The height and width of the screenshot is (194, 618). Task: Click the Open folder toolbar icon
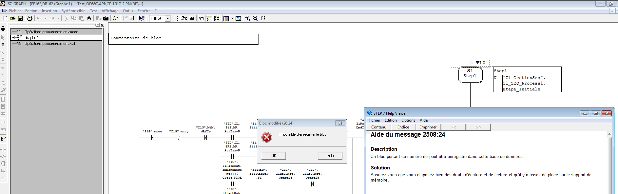(x=13, y=18)
